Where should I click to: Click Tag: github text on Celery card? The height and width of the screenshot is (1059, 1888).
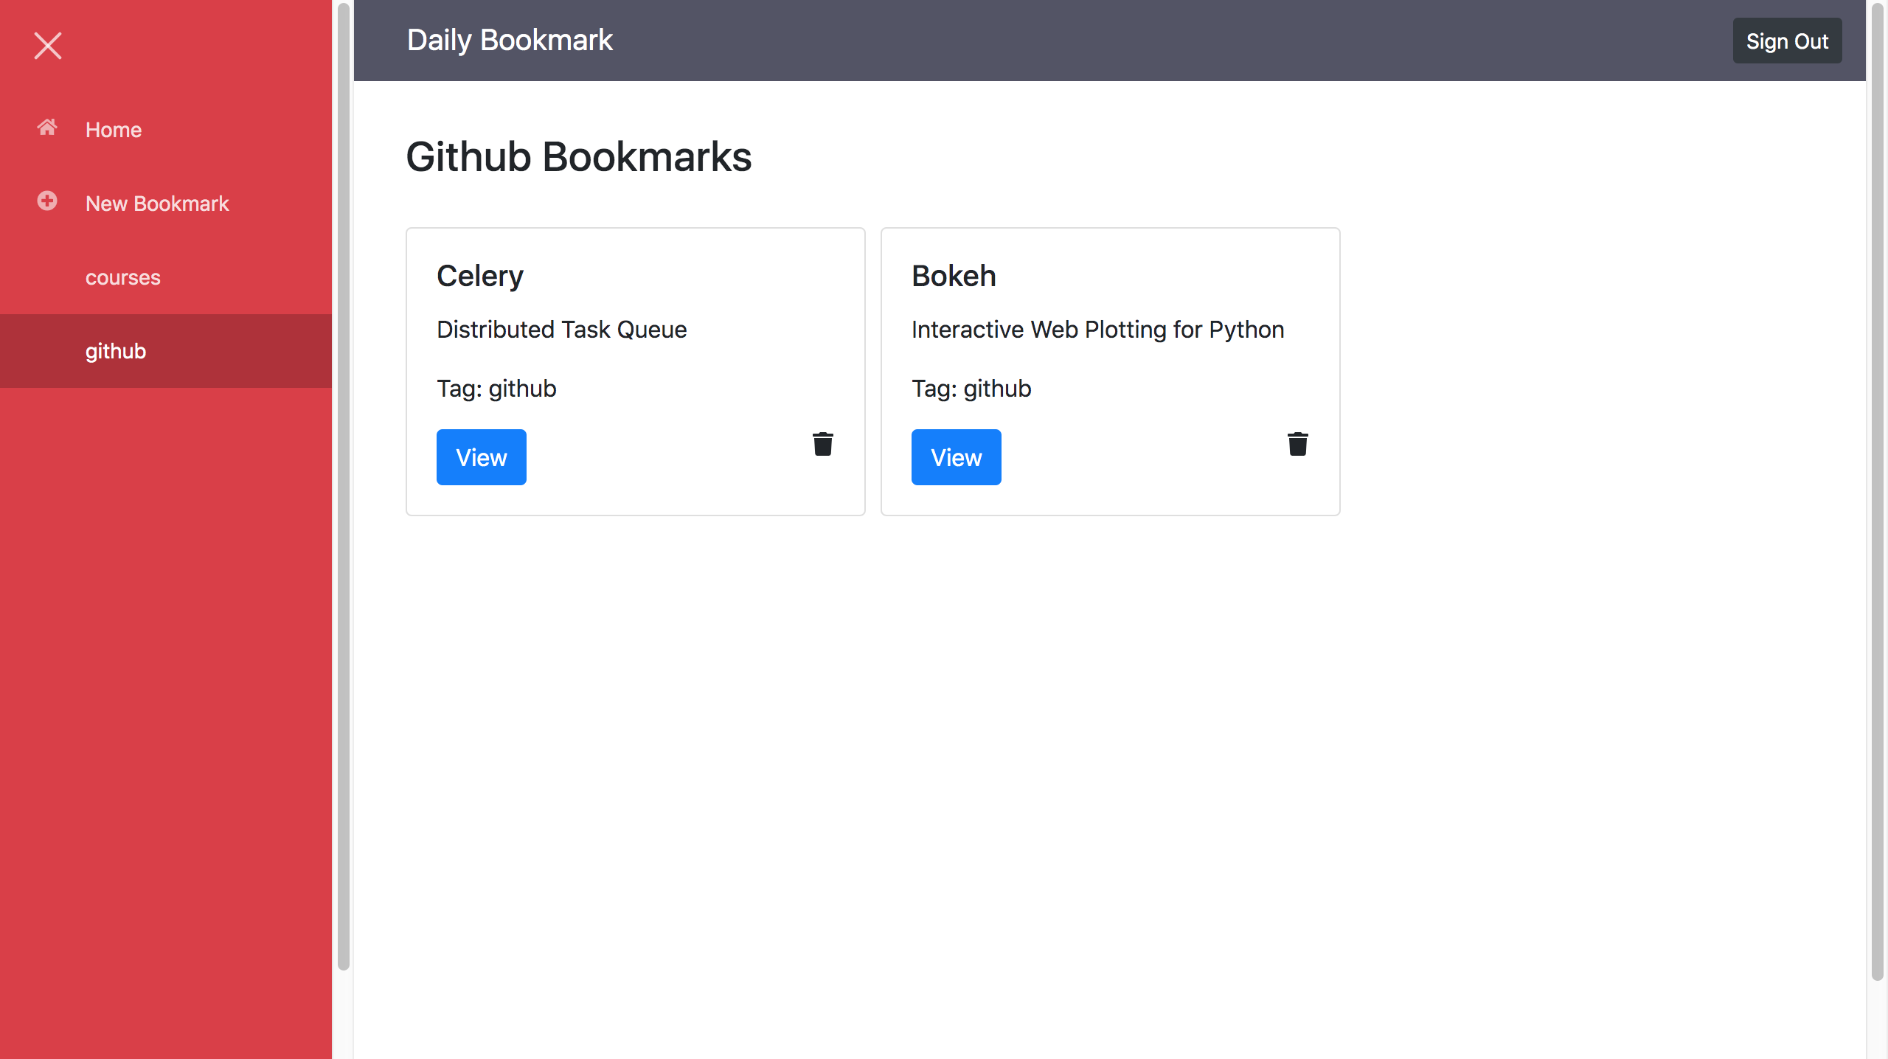click(496, 388)
